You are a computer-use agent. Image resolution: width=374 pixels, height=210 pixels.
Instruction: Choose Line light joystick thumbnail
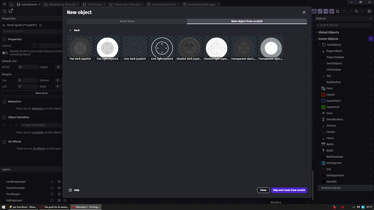tap(162, 48)
